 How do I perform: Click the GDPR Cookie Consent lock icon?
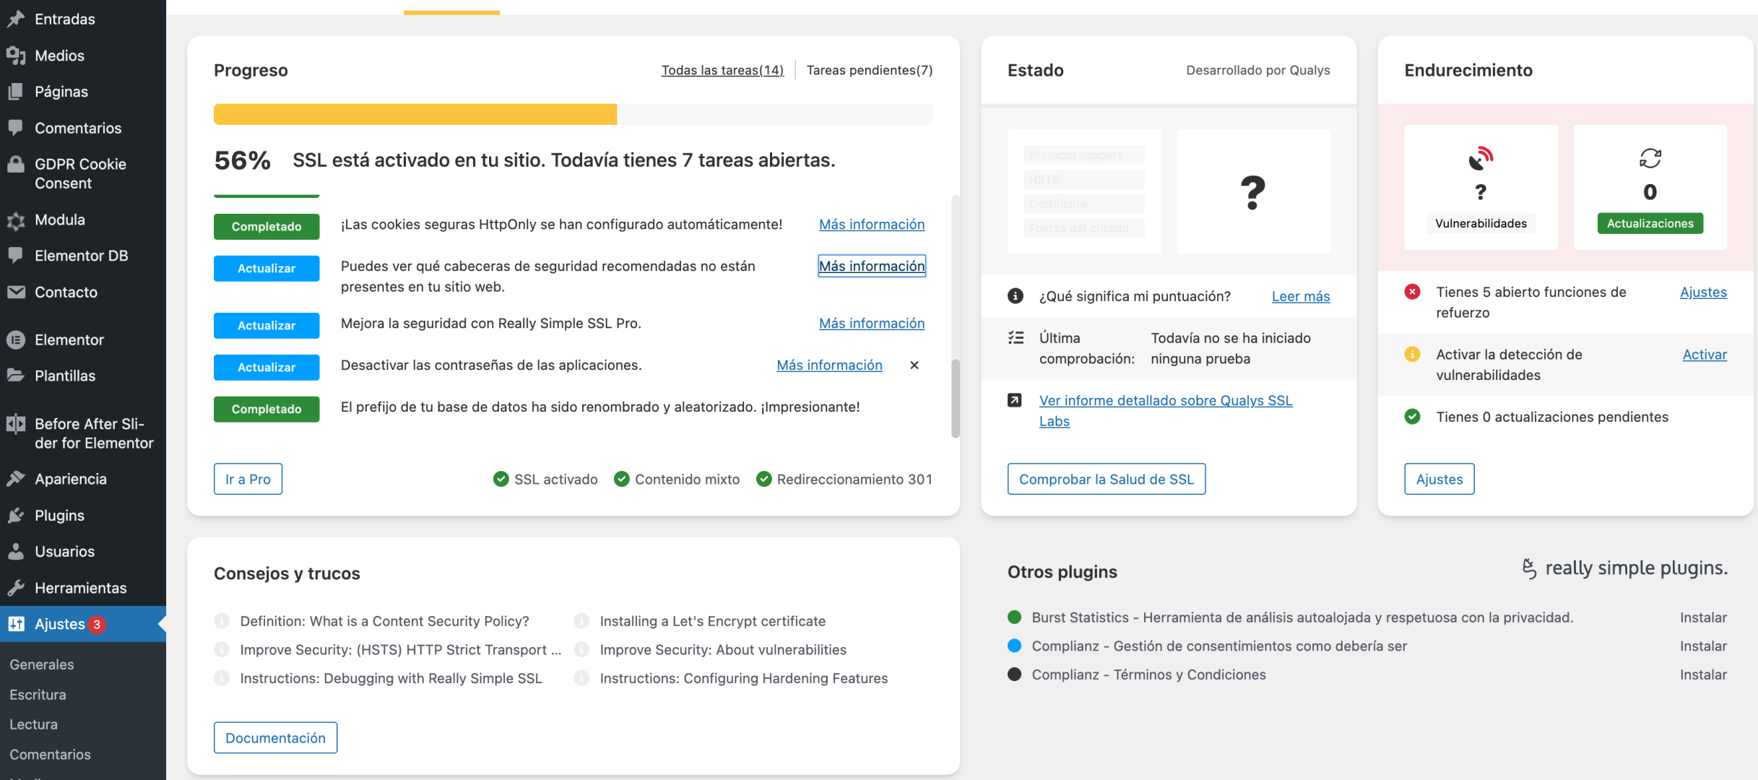pyautogui.click(x=16, y=165)
